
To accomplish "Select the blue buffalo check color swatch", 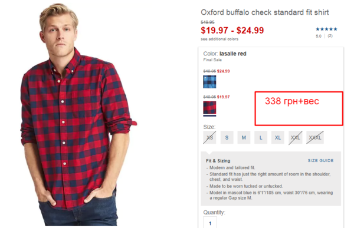I will pyautogui.click(x=209, y=82).
